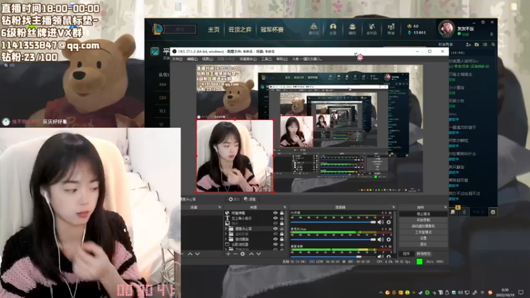Screen dimensions: 530x298
Task: Open OBS 编辑 menu
Action: click(x=192, y=59)
